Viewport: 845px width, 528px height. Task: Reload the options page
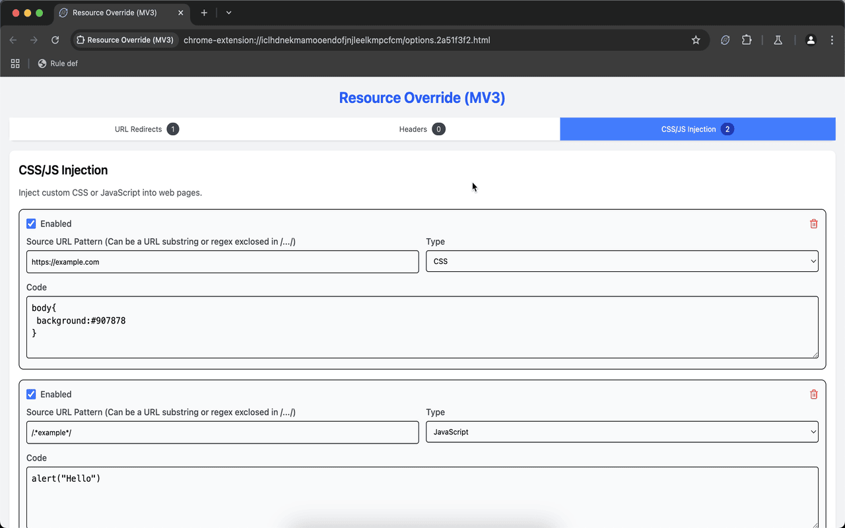[x=55, y=40]
